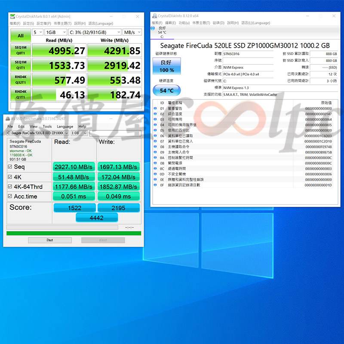Click the firmware field STNSC016
Viewport: 344px width, 344px height.
[x=248, y=54]
